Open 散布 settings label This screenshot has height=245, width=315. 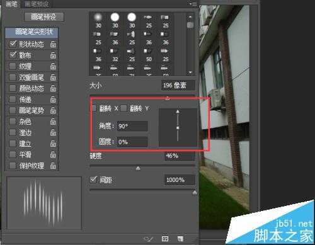[25, 55]
